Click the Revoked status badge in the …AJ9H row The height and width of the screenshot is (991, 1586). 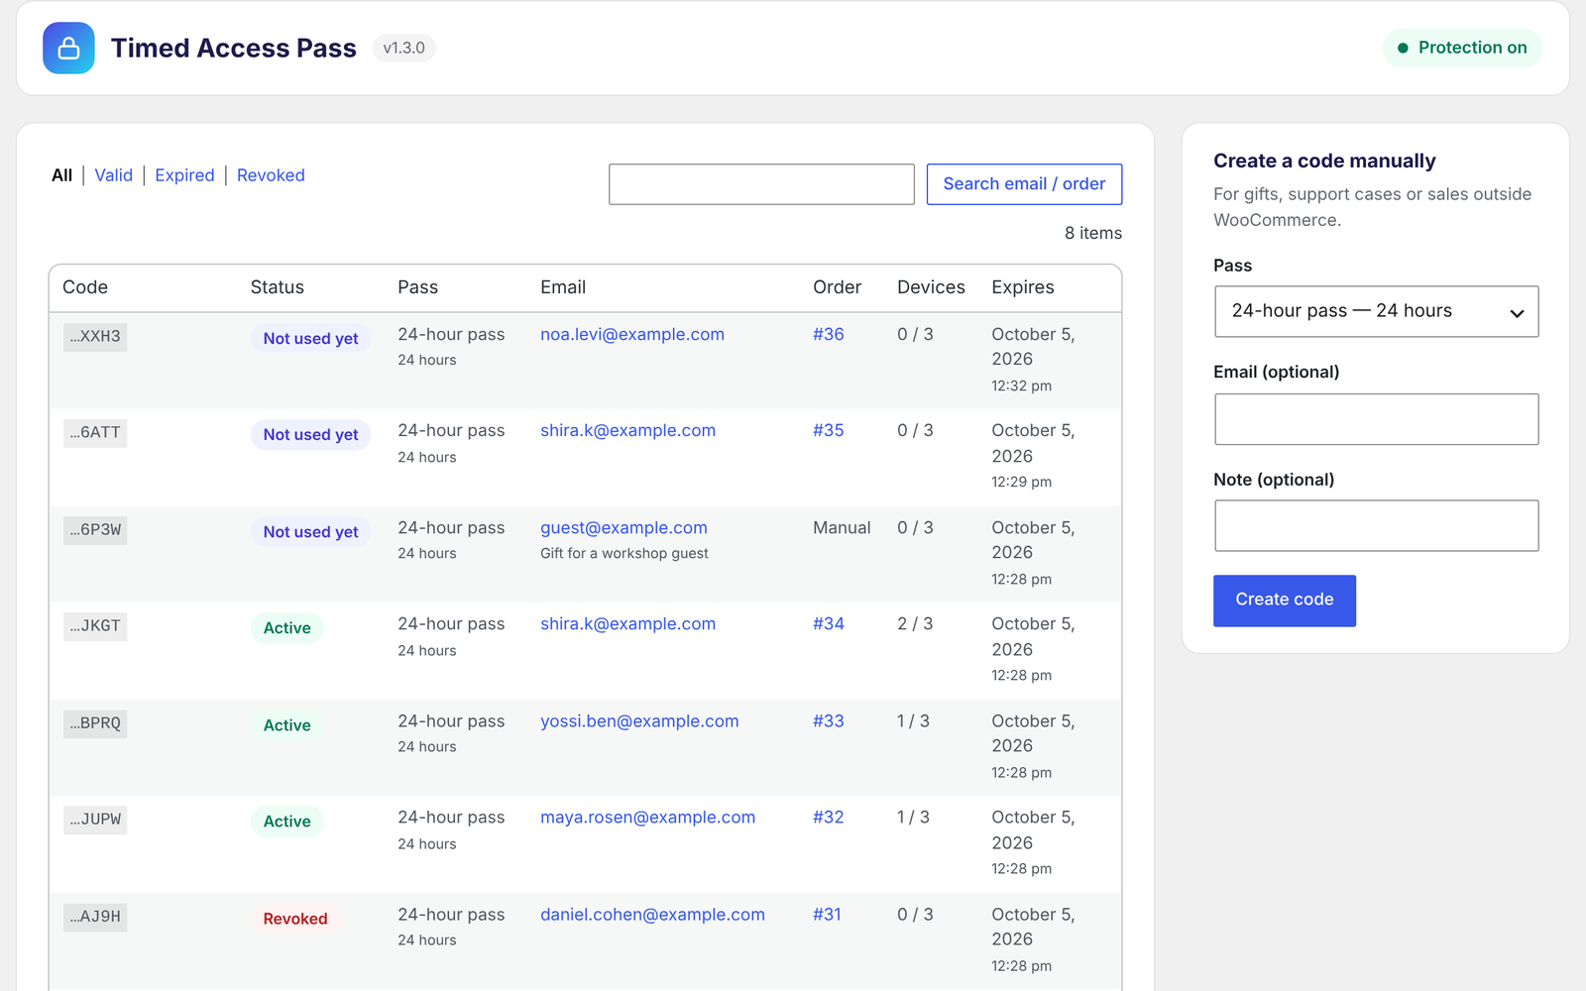pyautogui.click(x=295, y=919)
